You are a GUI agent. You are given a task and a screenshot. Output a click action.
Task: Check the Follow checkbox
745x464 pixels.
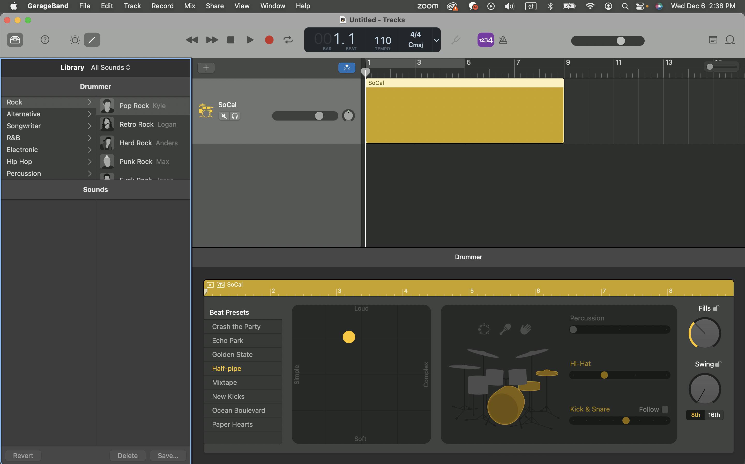[x=665, y=409]
